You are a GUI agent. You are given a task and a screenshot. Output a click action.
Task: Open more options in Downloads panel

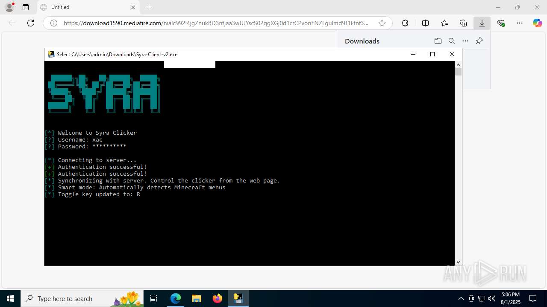pos(465,41)
